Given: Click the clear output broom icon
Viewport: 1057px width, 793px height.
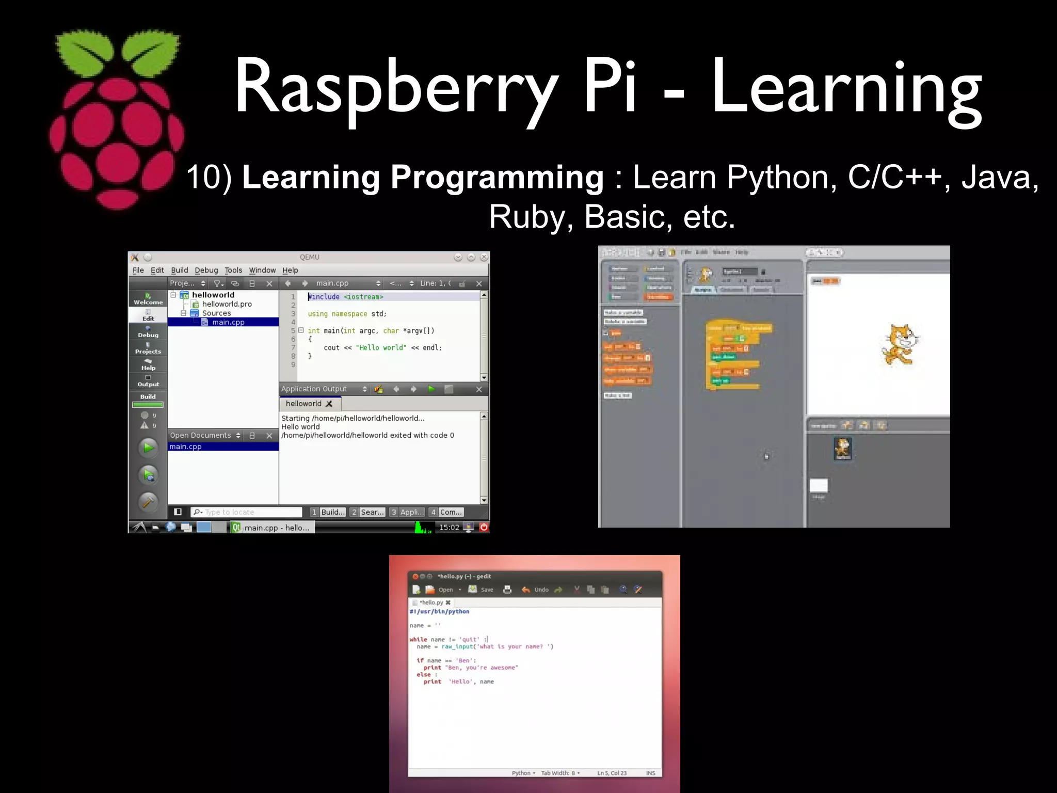Looking at the screenshot, I should click(x=379, y=389).
